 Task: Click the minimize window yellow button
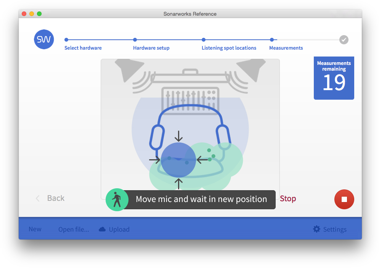32,14
